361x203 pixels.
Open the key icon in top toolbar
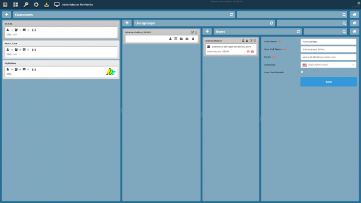(26, 5)
